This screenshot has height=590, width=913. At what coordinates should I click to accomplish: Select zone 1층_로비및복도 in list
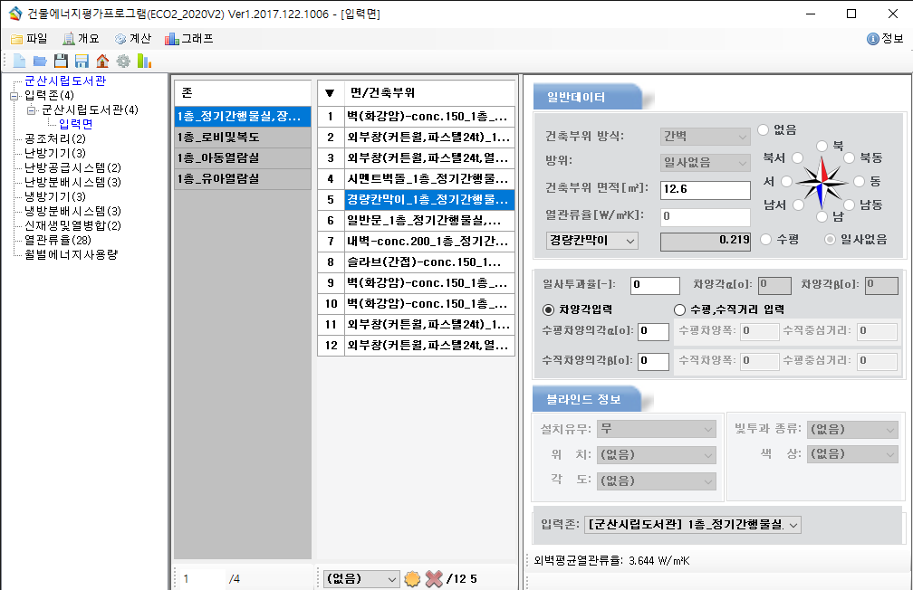pyautogui.click(x=242, y=138)
